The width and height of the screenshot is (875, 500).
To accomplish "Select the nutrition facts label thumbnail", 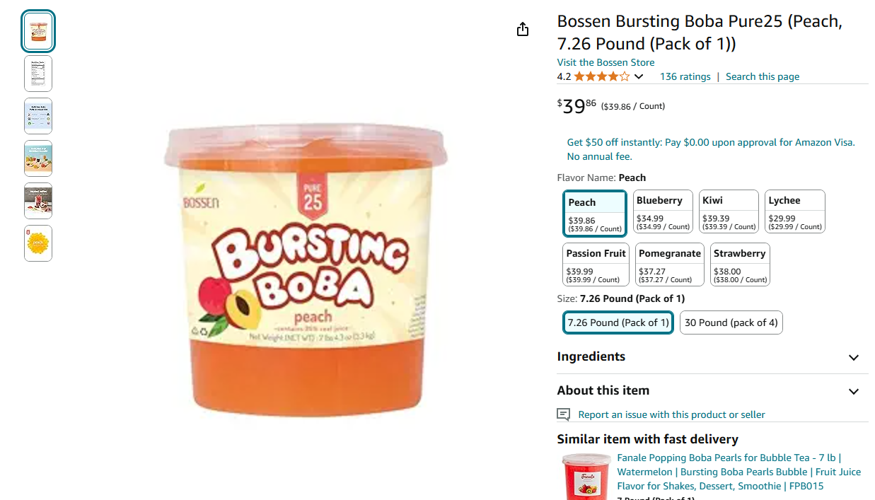I will click(x=38, y=74).
